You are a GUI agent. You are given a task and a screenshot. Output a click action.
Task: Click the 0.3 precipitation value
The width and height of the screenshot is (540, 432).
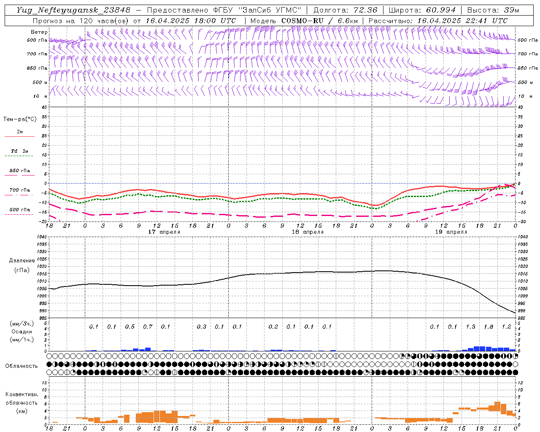point(202,327)
